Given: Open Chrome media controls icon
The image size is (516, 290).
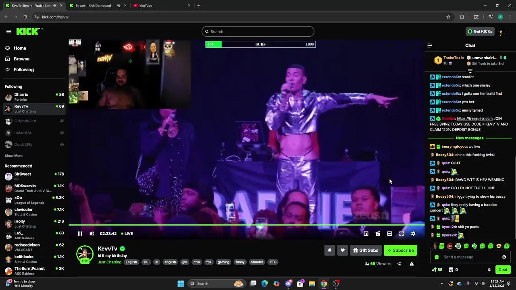Looking at the screenshot, I should pyautogui.click(x=491, y=17).
